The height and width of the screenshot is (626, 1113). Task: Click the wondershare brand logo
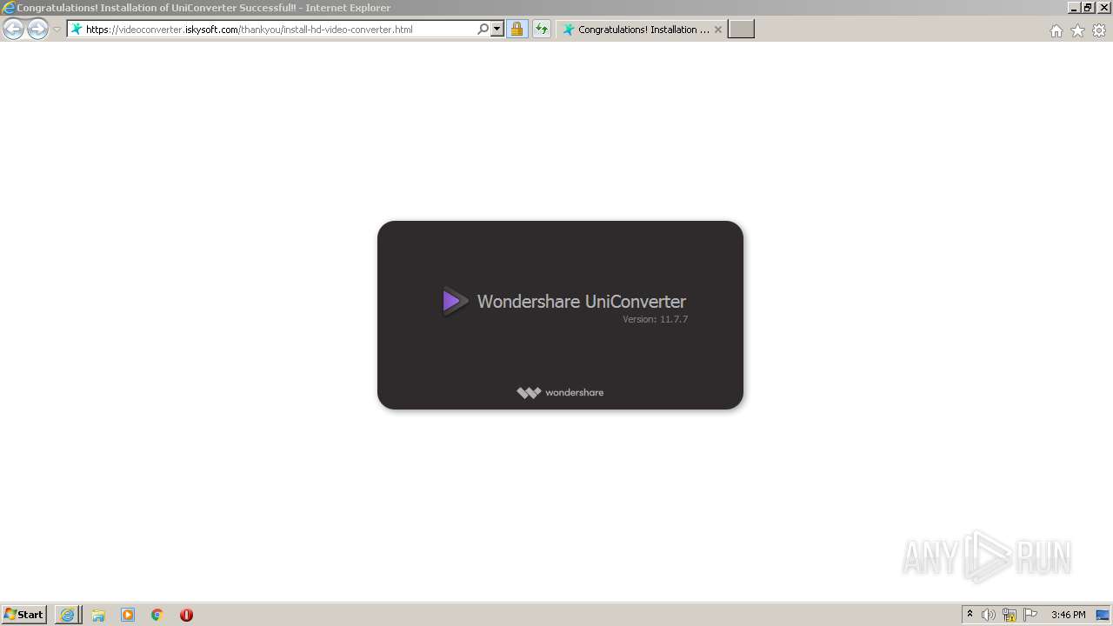560,393
